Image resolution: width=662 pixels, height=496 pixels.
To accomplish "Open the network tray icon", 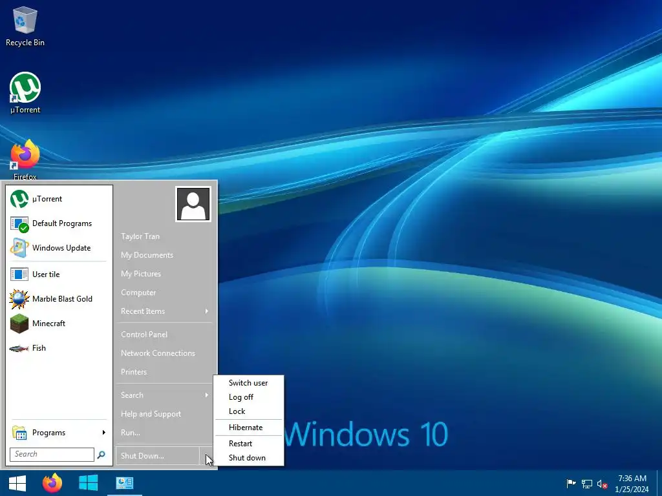I will 587,484.
